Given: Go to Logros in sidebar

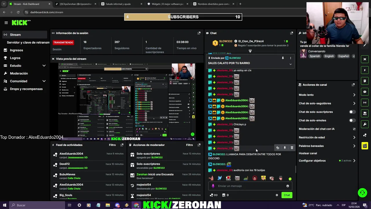Looking at the screenshot, I should coord(15,58).
